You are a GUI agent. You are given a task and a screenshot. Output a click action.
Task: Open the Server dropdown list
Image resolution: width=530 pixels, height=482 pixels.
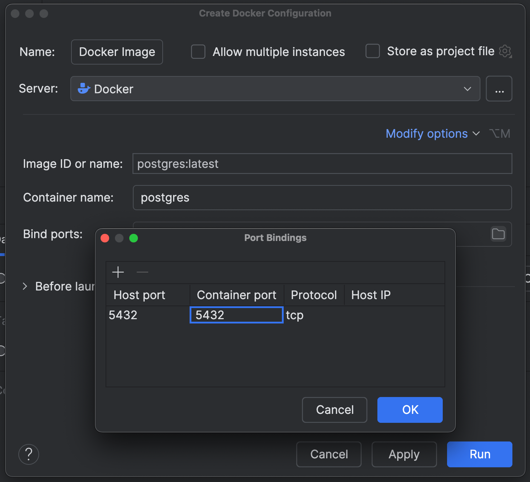[467, 89]
